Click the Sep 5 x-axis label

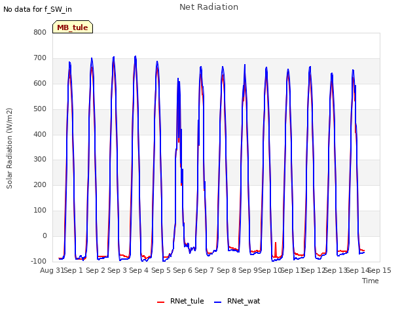click(x=161, y=270)
